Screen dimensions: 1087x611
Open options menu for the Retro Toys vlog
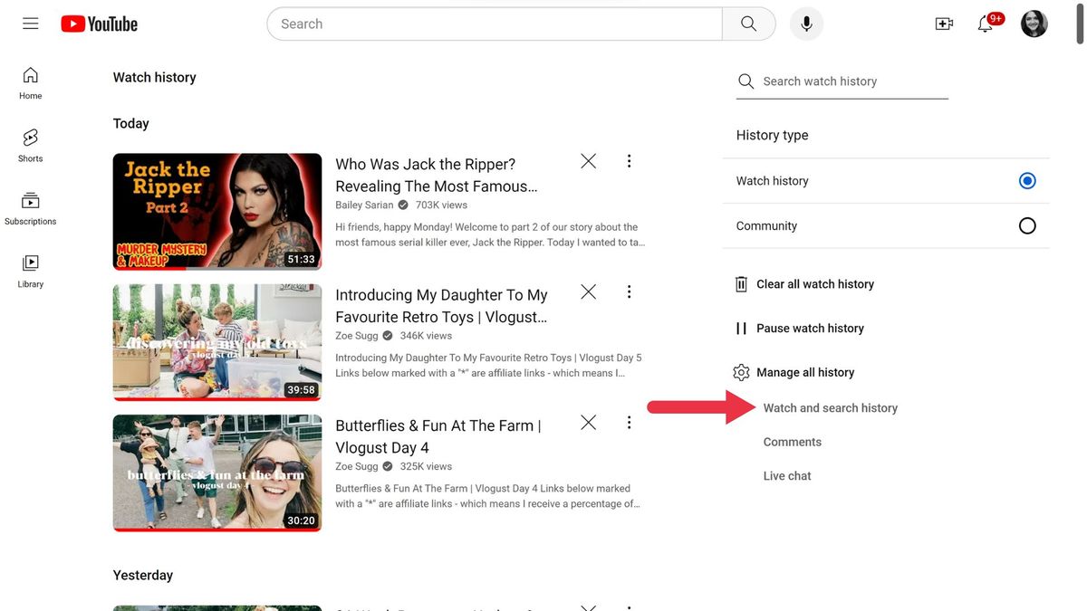tap(629, 291)
